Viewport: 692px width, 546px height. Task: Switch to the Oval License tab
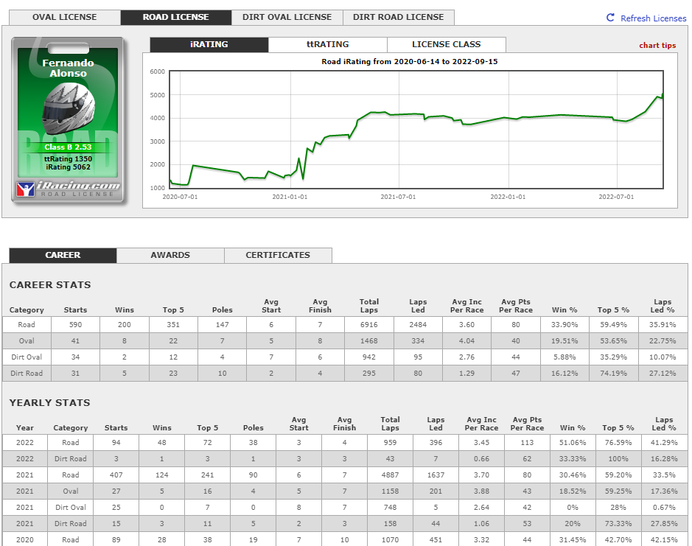[x=64, y=17]
